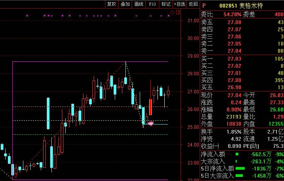
Task: Select the 买三 price 27.01
Action: (235, 73)
